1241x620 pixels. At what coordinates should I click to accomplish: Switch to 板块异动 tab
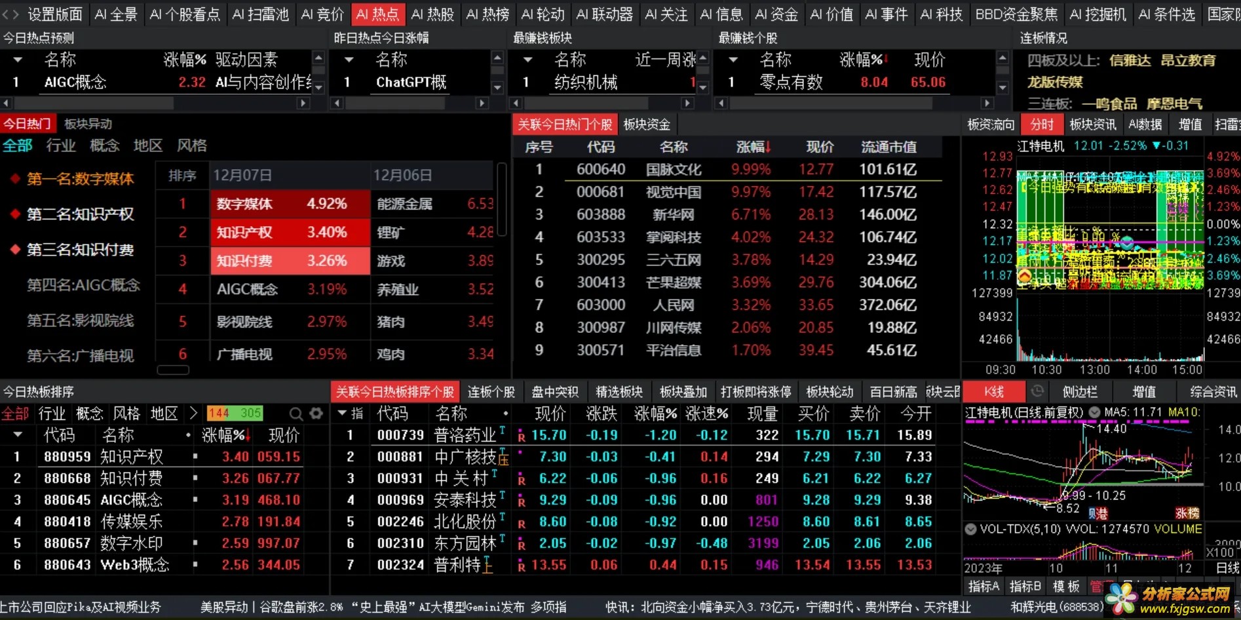click(x=88, y=124)
